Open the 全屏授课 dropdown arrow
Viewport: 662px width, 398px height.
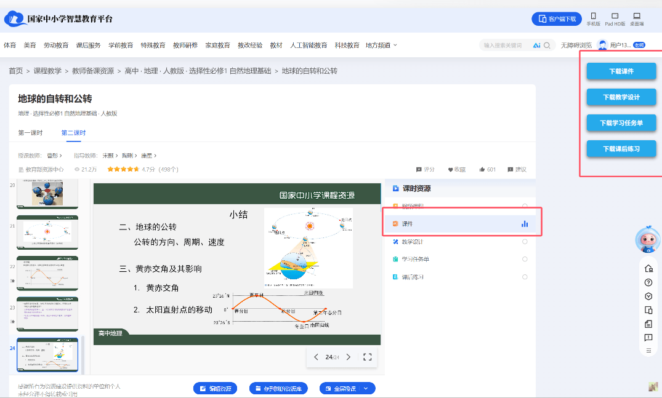point(367,388)
